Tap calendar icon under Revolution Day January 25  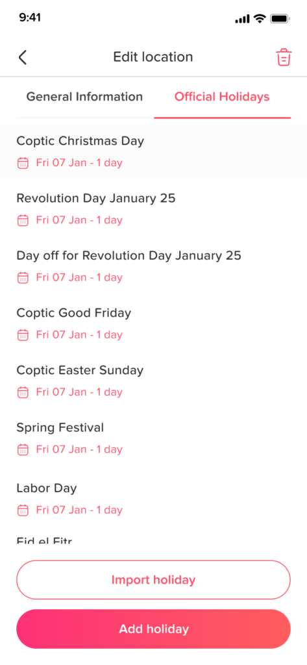coord(23,221)
